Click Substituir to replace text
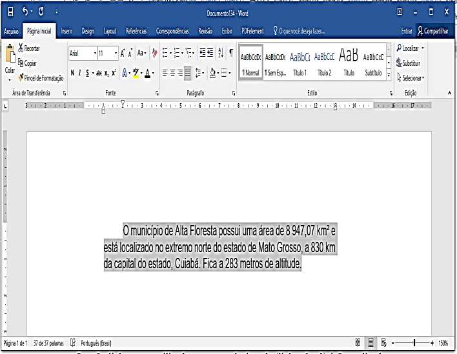This screenshot has width=457, height=354. coord(408,63)
